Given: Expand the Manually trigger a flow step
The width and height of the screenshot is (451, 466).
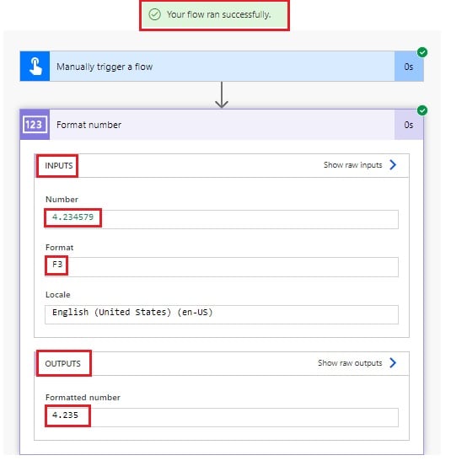Looking at the screenshot, I should (x=222, y=66).
